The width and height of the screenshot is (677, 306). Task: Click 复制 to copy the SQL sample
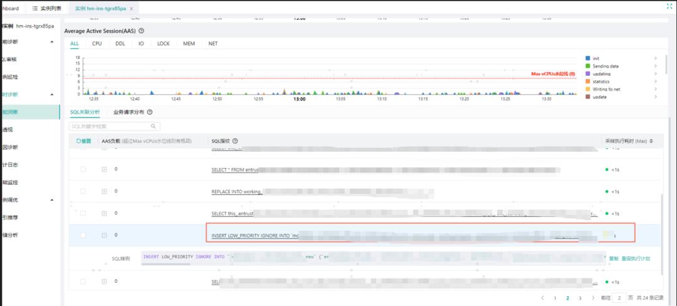click(x=614, y=258)
